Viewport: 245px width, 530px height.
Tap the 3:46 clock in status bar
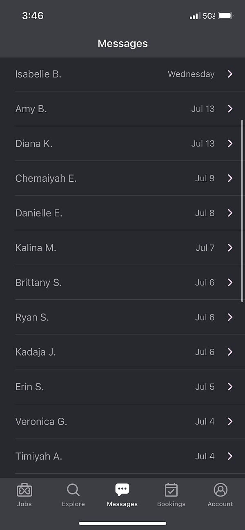(x=33, y=16)
